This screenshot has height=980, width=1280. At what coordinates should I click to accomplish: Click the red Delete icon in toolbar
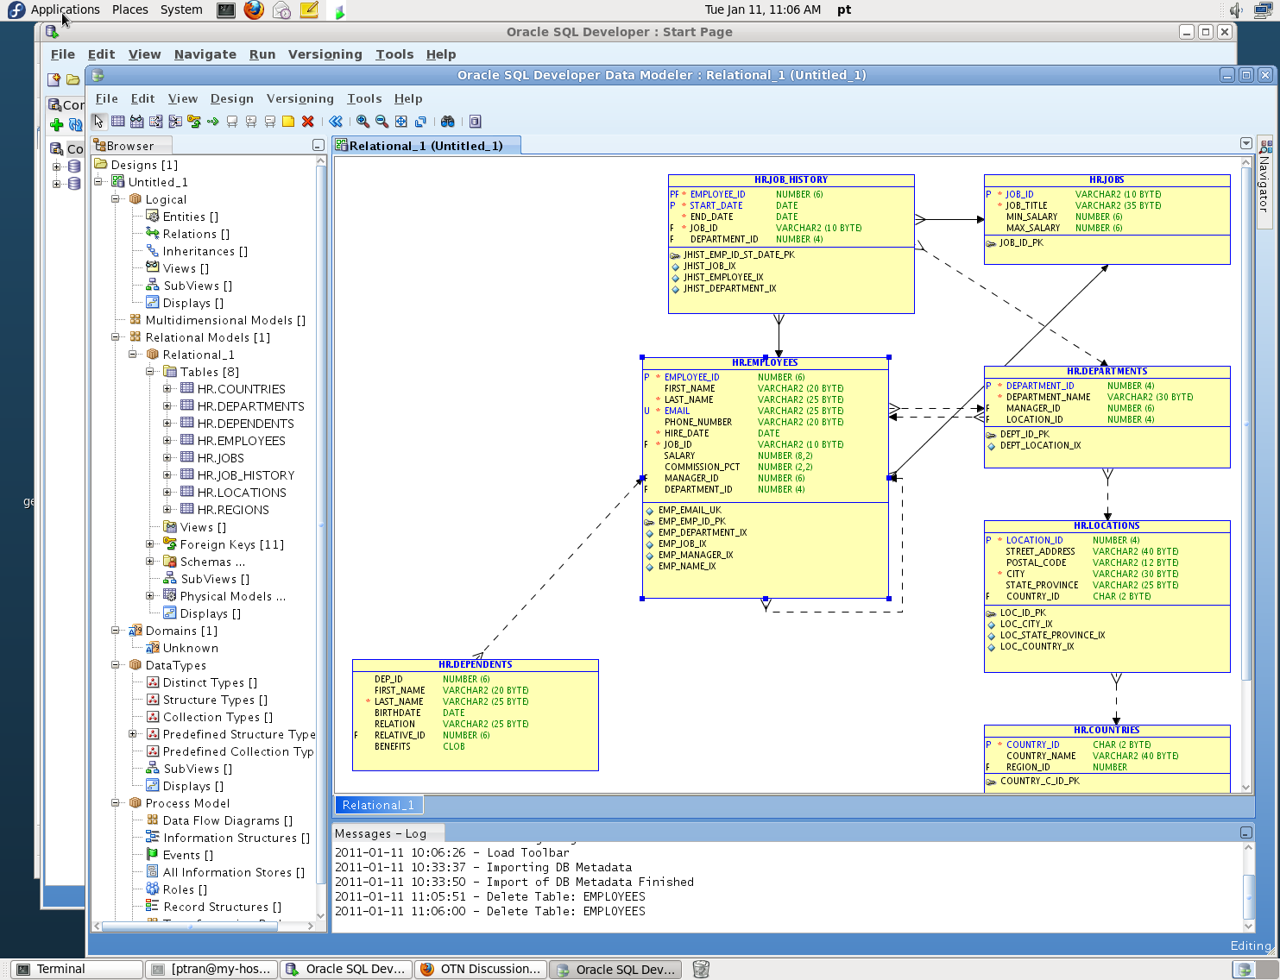coord(307,121)
